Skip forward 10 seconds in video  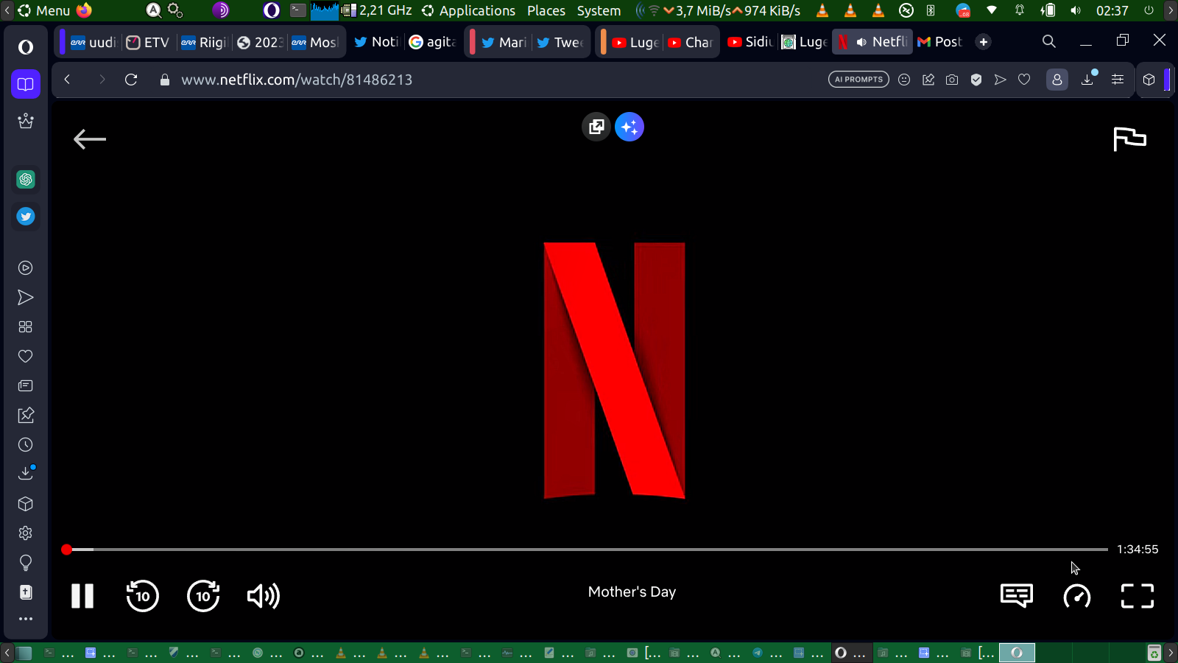tap(203, 596)
